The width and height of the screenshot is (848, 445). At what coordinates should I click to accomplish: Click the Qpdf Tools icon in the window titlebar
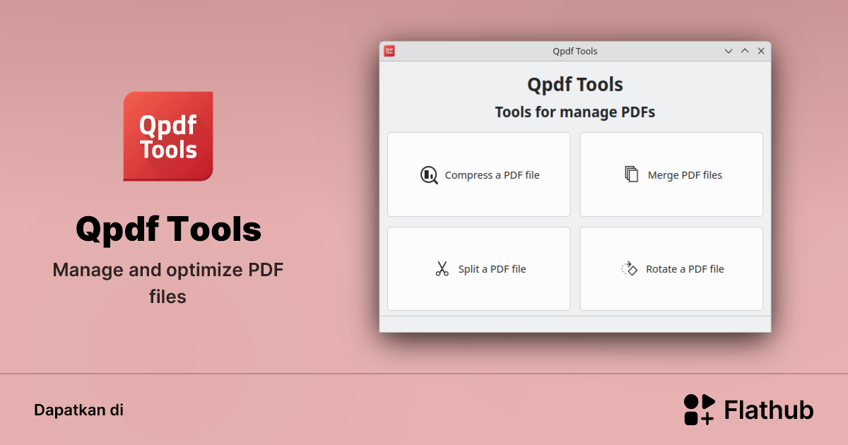tap(390, 50)
